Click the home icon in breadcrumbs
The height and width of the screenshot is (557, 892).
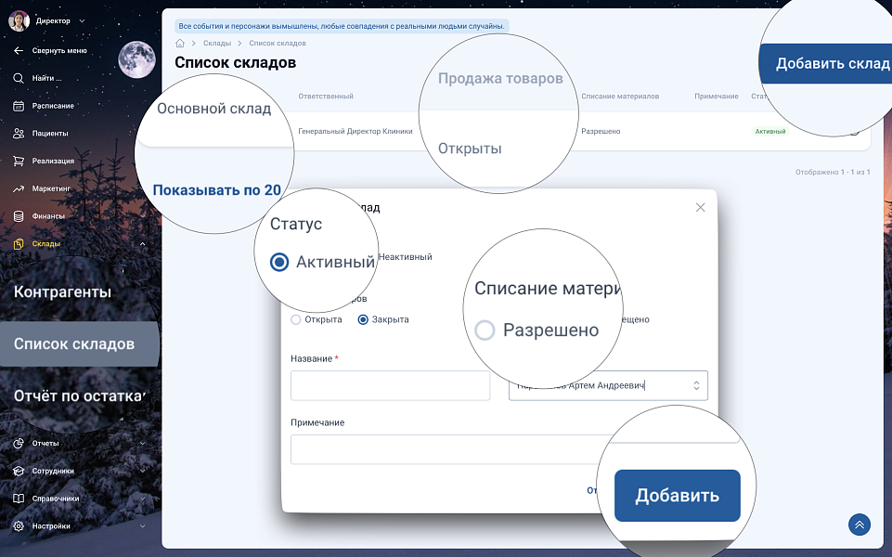point(179,44)
